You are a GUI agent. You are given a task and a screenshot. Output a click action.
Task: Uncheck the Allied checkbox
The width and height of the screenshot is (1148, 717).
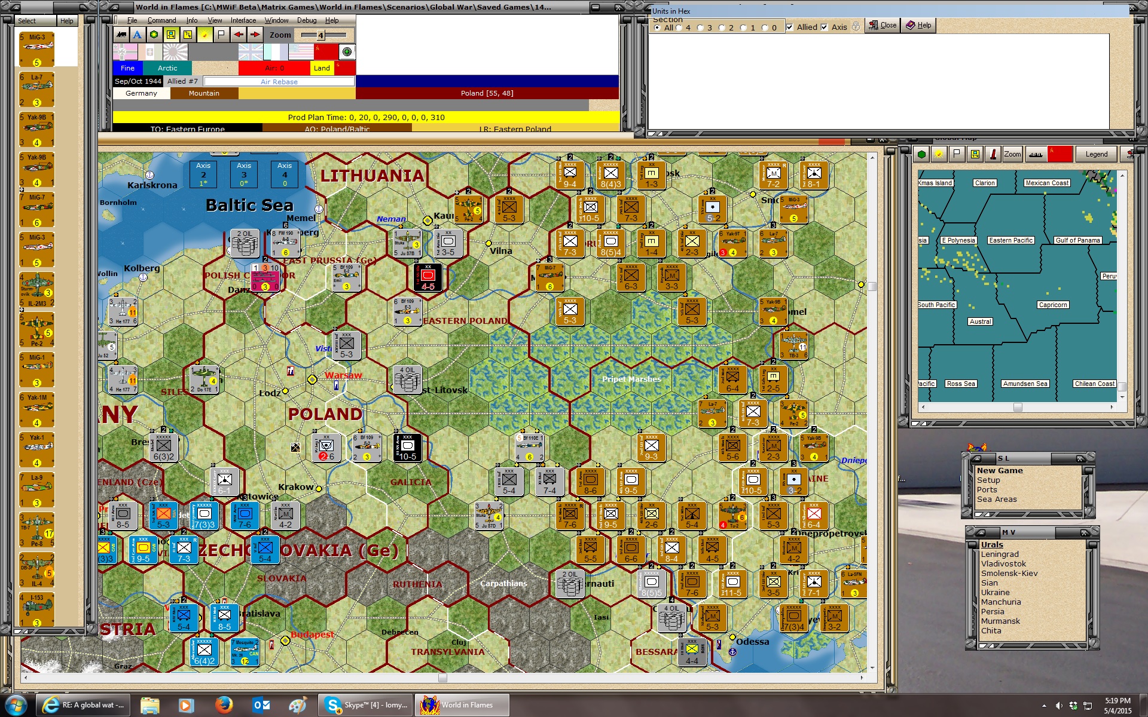tap(790, 27)
